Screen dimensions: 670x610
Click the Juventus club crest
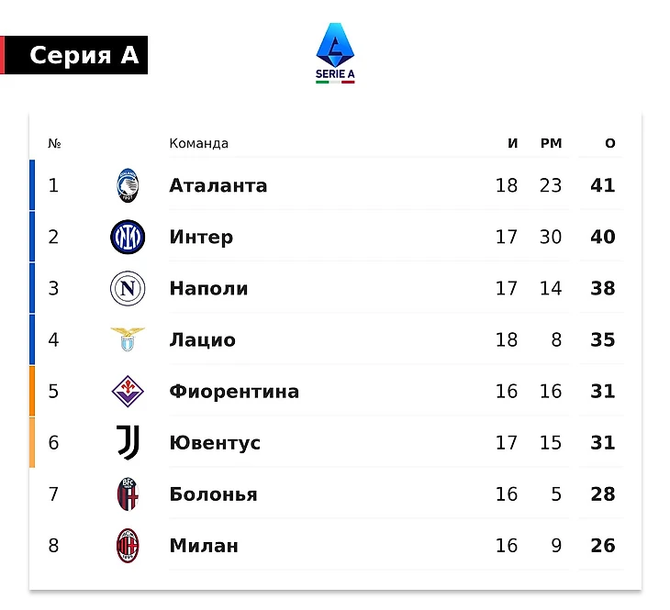click(x=128, y=443)
